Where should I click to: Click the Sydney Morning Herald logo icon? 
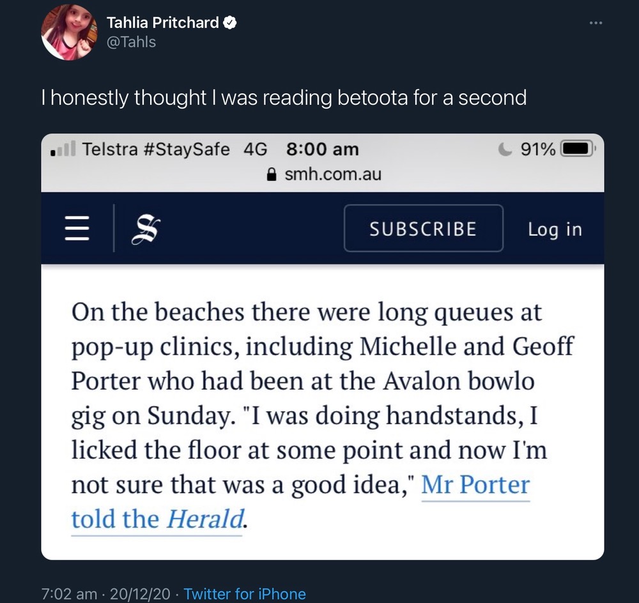coord(145,229)
